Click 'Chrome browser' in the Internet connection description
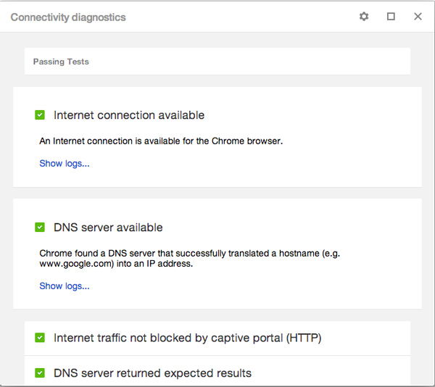 pos(246,141)
